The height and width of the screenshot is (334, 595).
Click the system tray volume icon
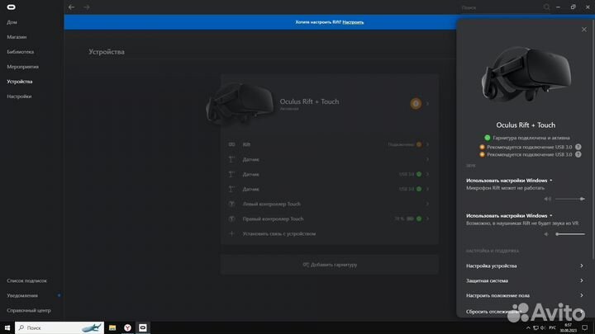(543, 327)
